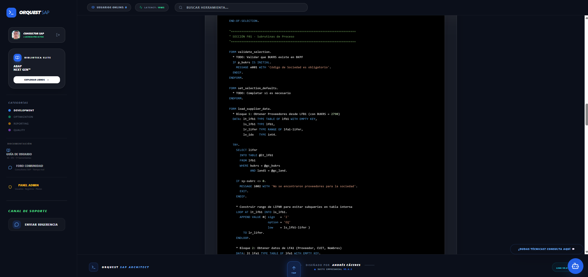Click the ¿DUDAS TÉCNICAS? CONSULTA AQUÍ button
This screenshot has height=277, width=588.
coord(546,249)
